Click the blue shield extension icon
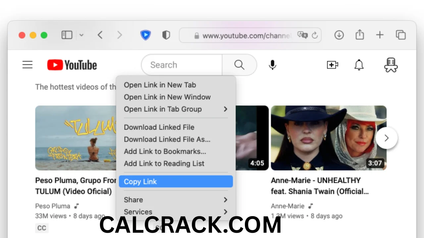Image resolution: width=424 pixels, height=238 pixels. [x=145, y=35]
